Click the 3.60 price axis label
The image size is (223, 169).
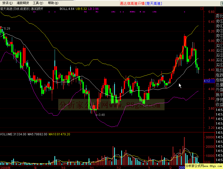point(211,109)
